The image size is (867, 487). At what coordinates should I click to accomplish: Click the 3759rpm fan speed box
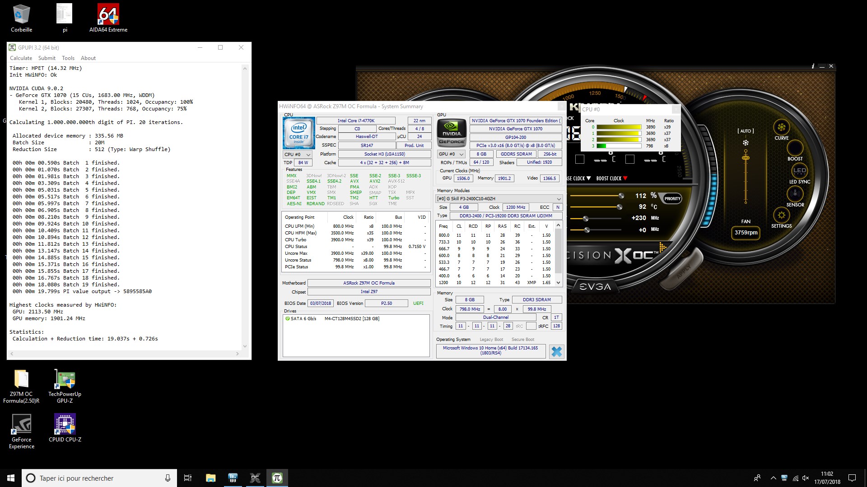tap(746, 233)
